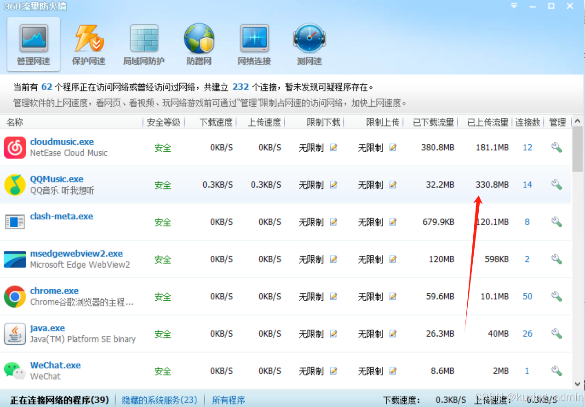The width and height of the screenshot is (585, 407).
Task: Sort by 连接数 column header
Action: click(x=528, y=122)
